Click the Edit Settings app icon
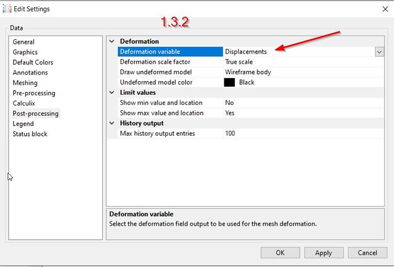The height and width of the screenshot is (267, 394). coord(7,9)
